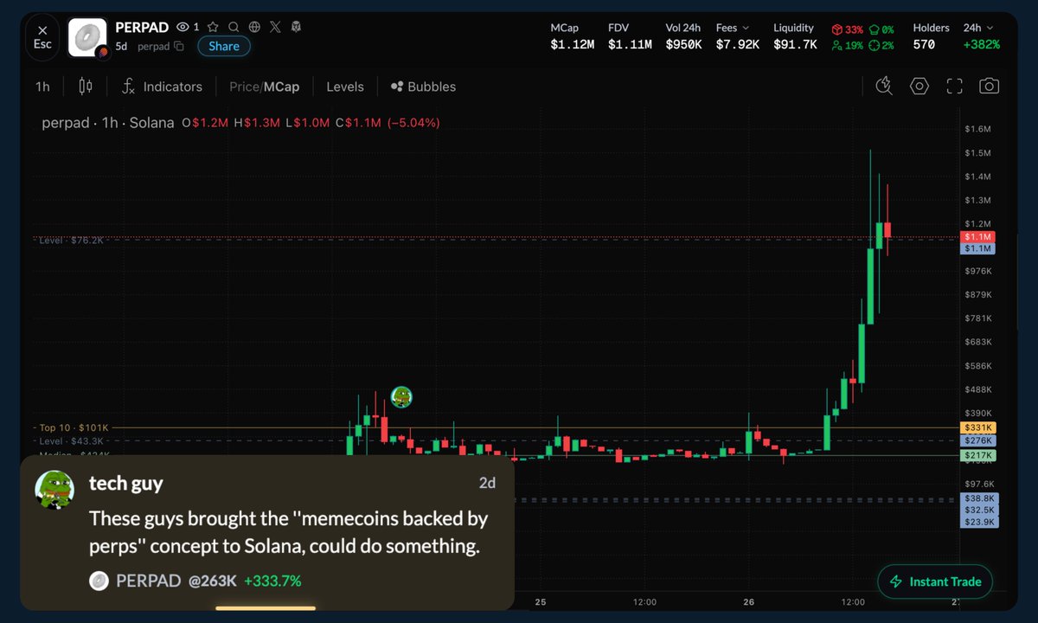The image size is (1038, 623).
Task: Click the Pepe avatar marker on the chart
Action: pyautogui.click(x=401, y=397)
